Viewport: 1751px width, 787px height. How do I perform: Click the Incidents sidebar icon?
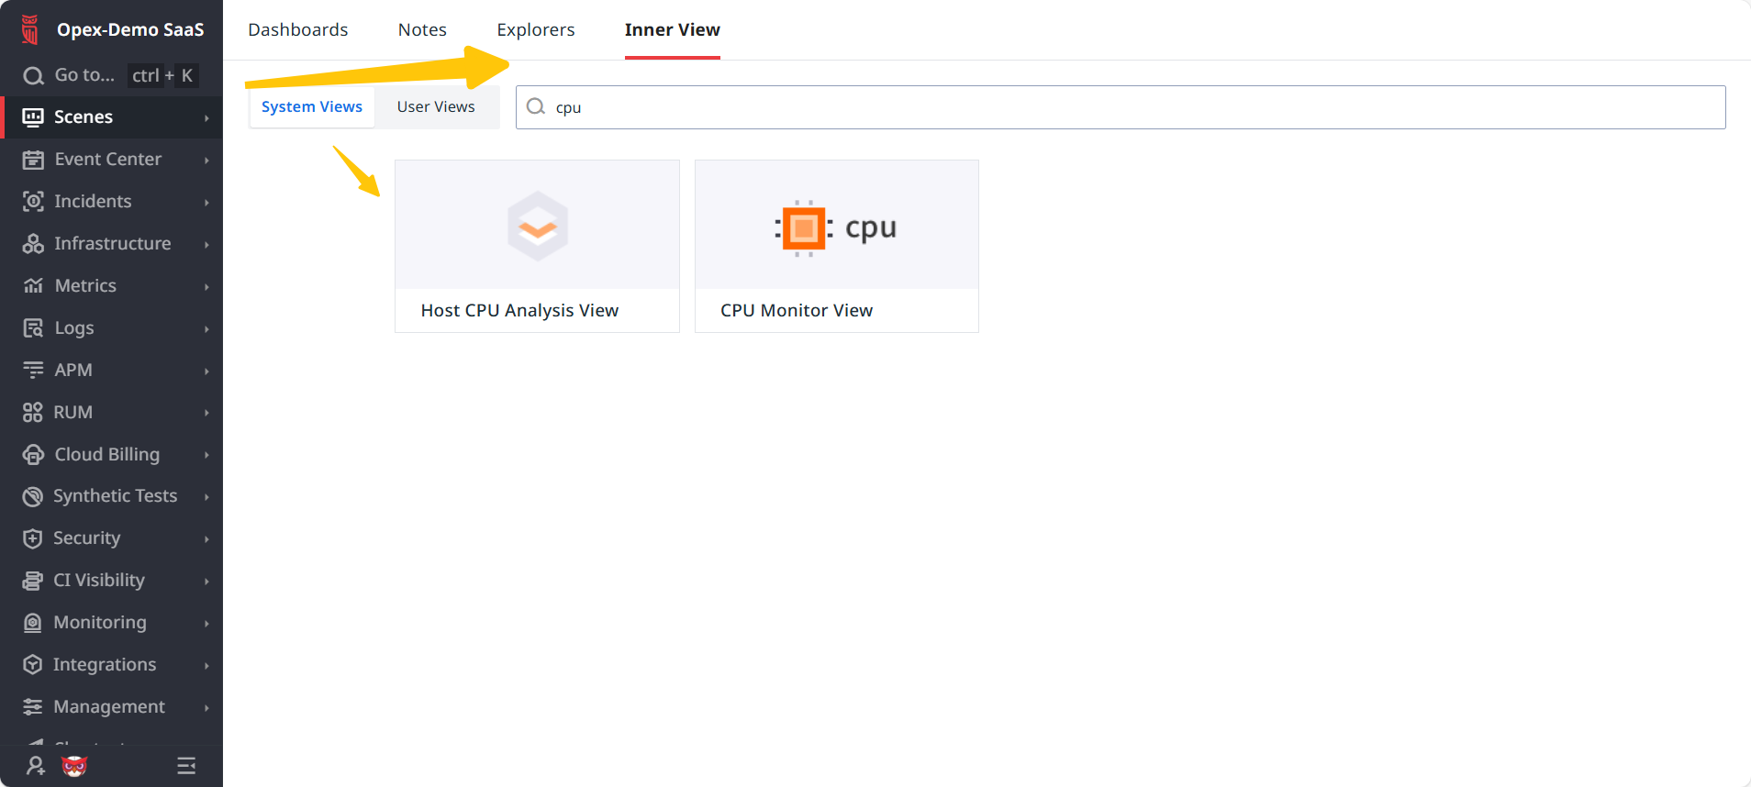point(33,202)
